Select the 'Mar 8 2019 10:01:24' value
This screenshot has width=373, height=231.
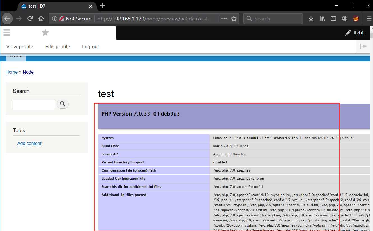(231, 146)
